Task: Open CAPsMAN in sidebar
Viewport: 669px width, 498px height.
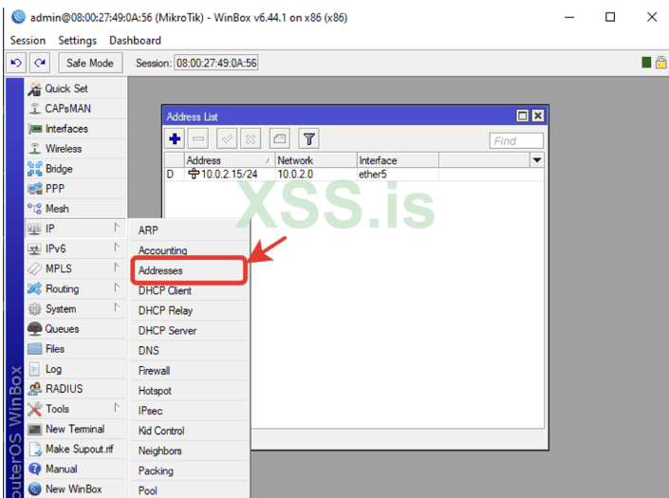Action: coord(76,109)
